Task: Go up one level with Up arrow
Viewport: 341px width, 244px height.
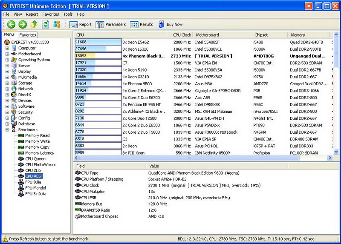Action: click(34, 24)
